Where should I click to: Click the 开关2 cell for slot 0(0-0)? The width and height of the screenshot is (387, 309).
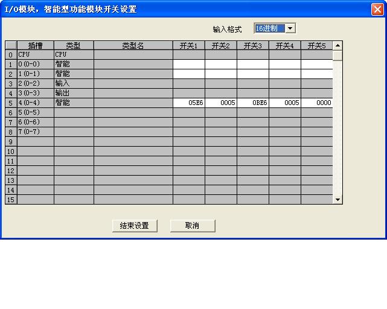221,65
